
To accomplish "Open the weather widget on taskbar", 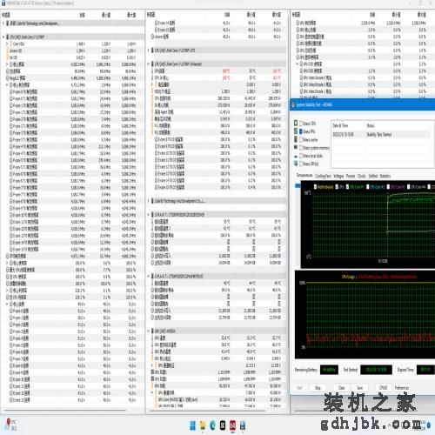I will click(x=11, y=425).
